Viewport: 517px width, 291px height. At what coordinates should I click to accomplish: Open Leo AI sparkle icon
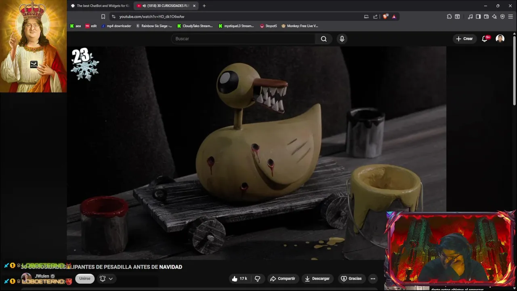click(x=494, y=17)
